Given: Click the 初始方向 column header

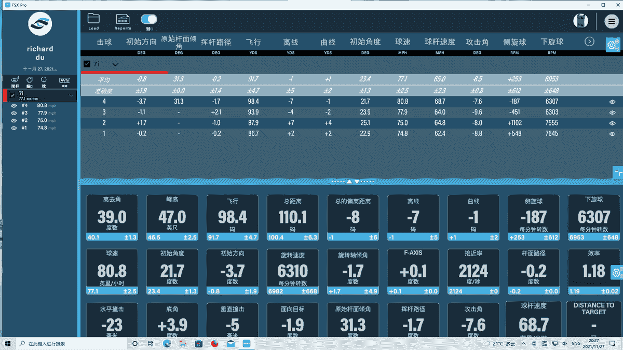Looking at the screenshot, I should (x=141, y=41).
